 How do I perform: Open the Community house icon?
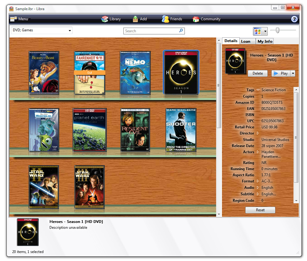pos(196,19)
